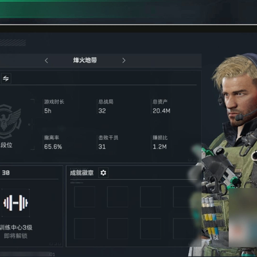Click the swap arrows icon

(6, 78)
